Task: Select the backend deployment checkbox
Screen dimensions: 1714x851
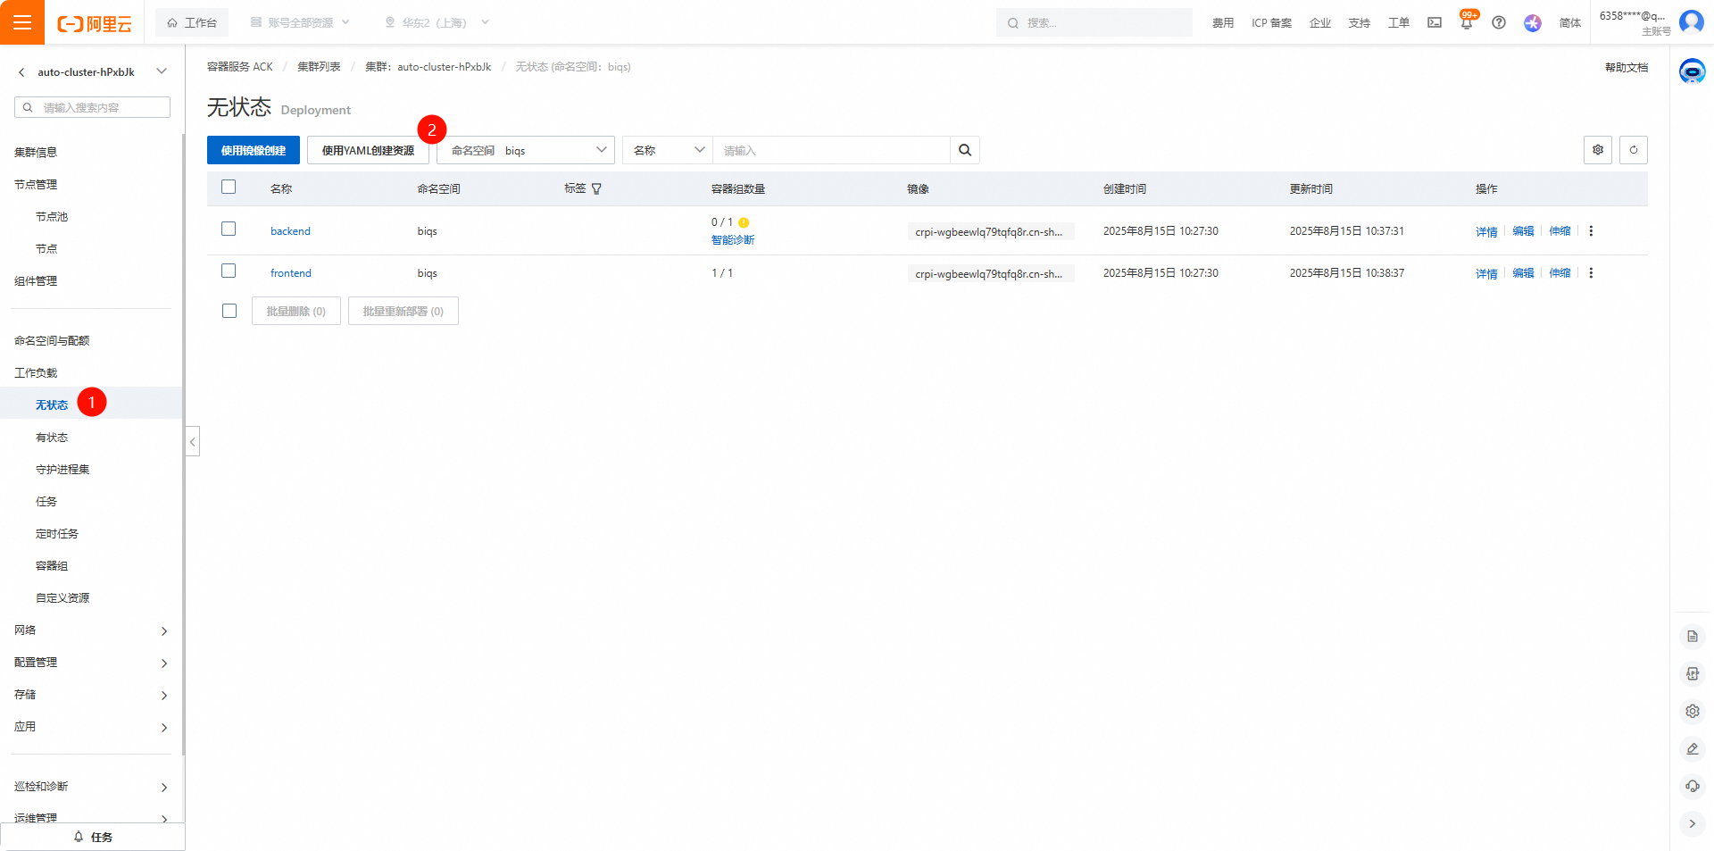Action: tap(229, 229)
